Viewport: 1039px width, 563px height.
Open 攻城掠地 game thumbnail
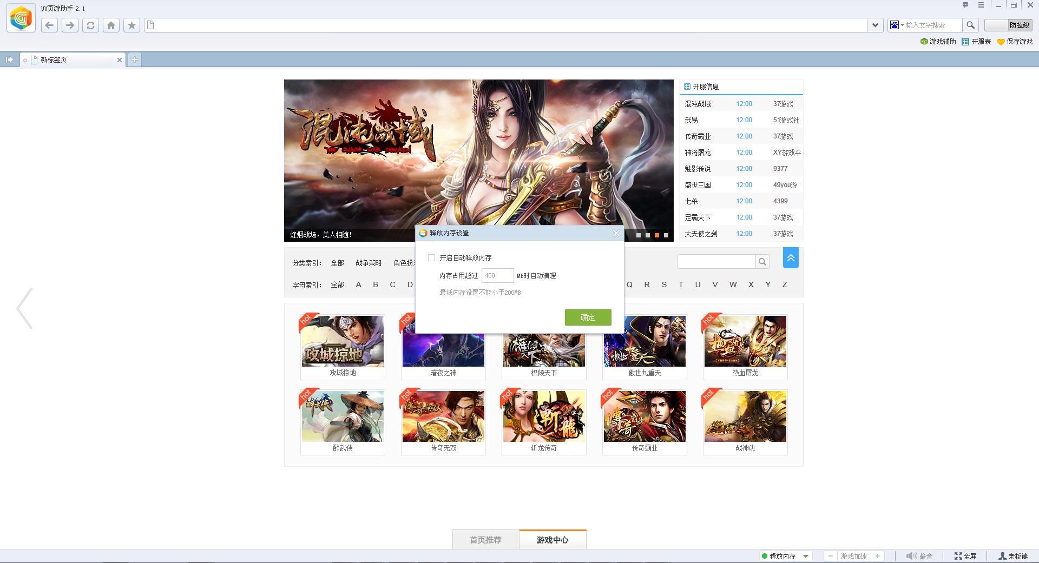(x=343, y=341)
